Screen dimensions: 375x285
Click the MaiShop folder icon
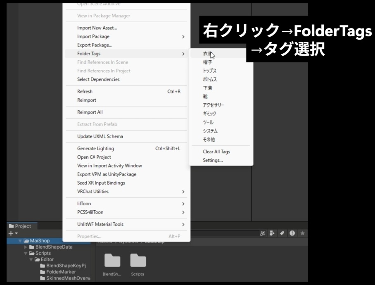point(26,240)
